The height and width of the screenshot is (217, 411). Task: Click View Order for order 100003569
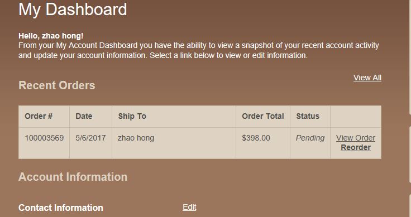click(x=355, y=138)
